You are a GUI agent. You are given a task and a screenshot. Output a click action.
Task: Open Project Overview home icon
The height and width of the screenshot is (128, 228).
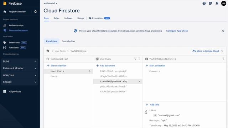pyautogui.click(x=5, y=11)
